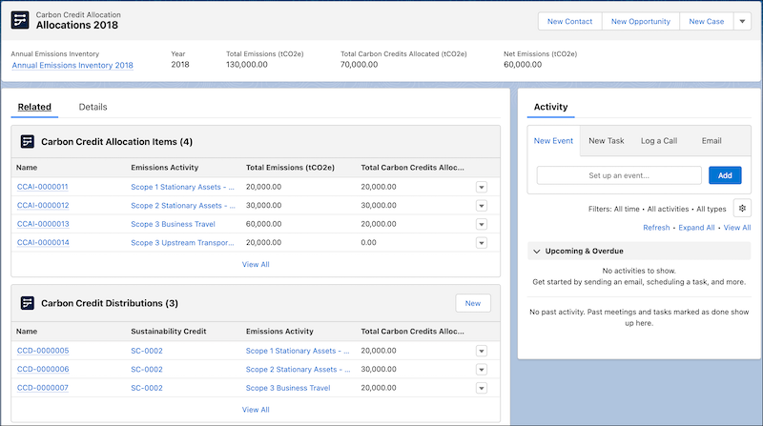This screenshot has width=763, height=426.
Task: Click the Expand All activity link
Action: (x=696, y=228)
